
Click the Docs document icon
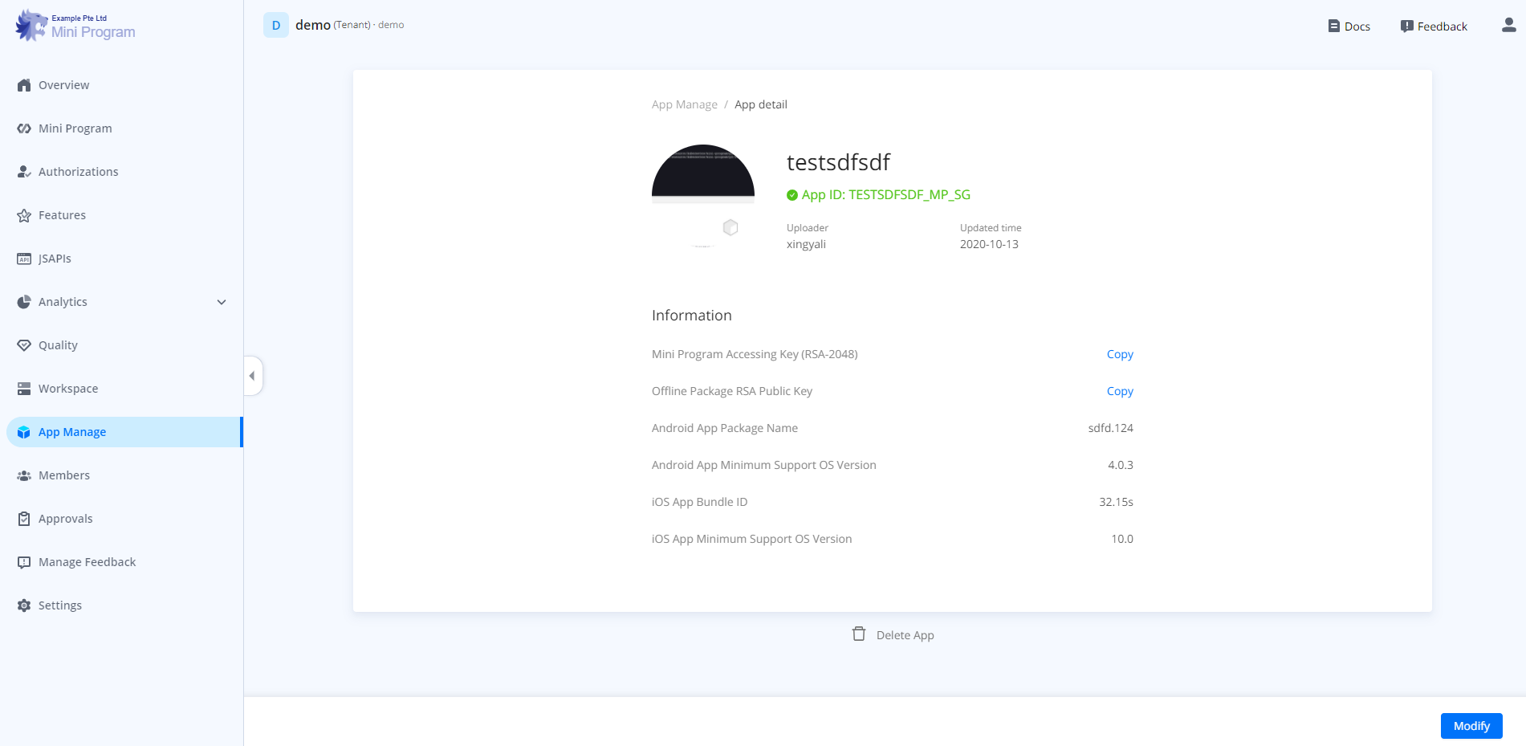coord(1334,26)
